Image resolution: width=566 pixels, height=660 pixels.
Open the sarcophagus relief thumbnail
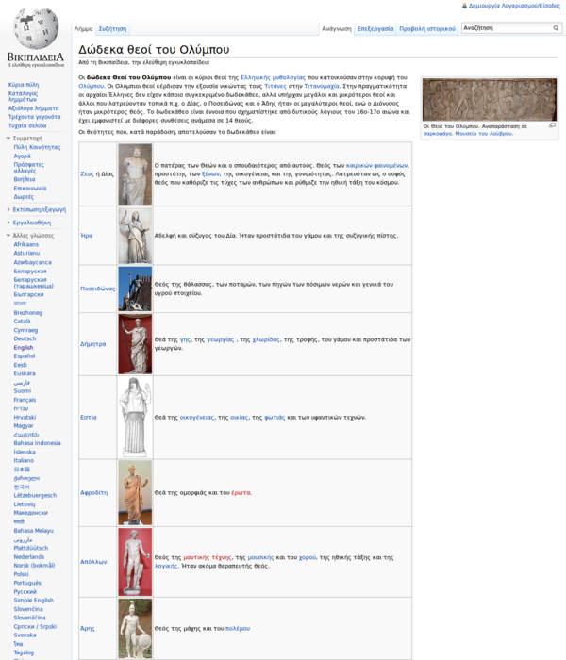pos(490,100)
